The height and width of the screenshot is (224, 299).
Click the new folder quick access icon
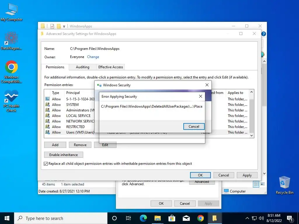(59, 26)
